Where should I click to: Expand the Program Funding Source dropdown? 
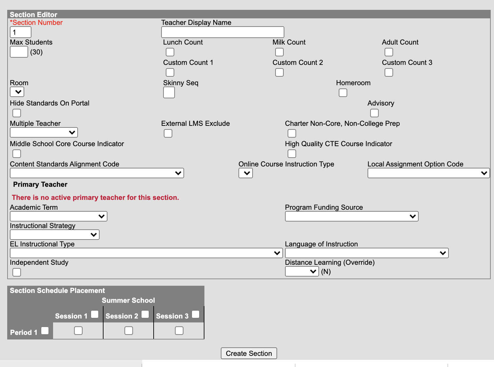[x=352, y=216]
